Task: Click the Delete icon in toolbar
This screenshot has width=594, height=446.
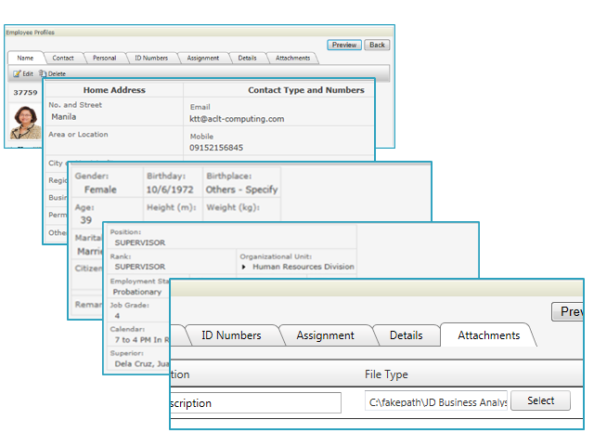Action: (x=43, y=73)
